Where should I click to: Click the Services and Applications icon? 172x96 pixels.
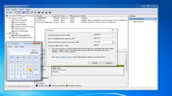(10, 38)
